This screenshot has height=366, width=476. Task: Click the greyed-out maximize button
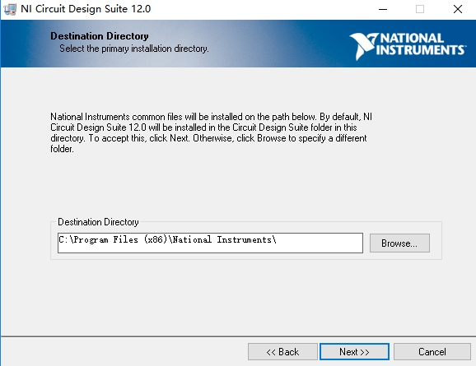tap(420, 9)
